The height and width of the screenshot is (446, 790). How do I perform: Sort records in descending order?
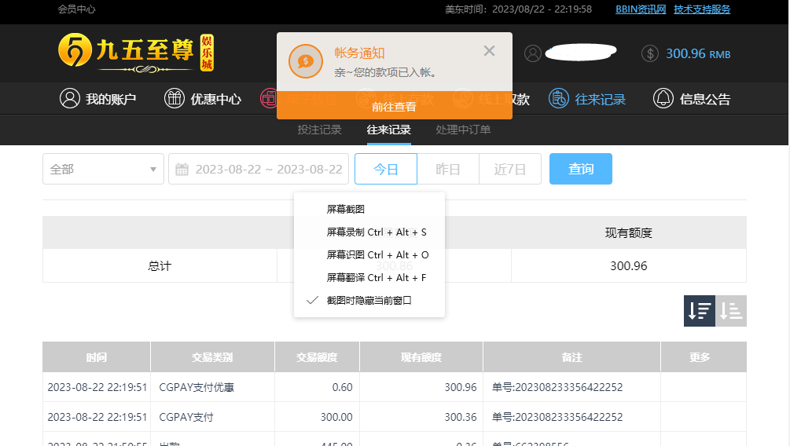(x=700, y=311)
